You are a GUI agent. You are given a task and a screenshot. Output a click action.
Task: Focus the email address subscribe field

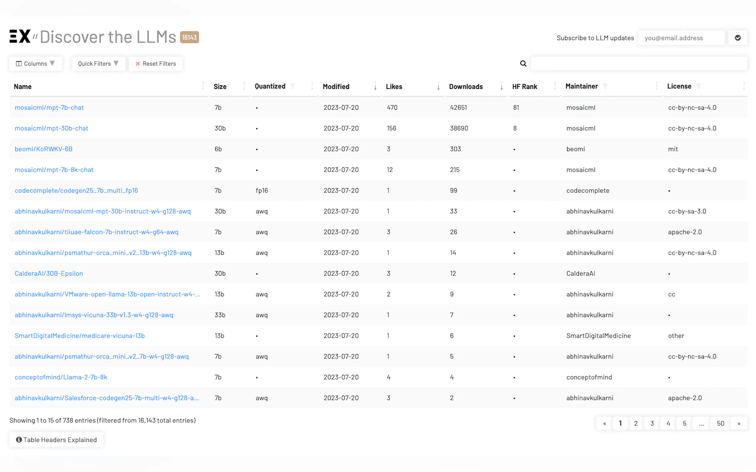(x=681, y=38)
